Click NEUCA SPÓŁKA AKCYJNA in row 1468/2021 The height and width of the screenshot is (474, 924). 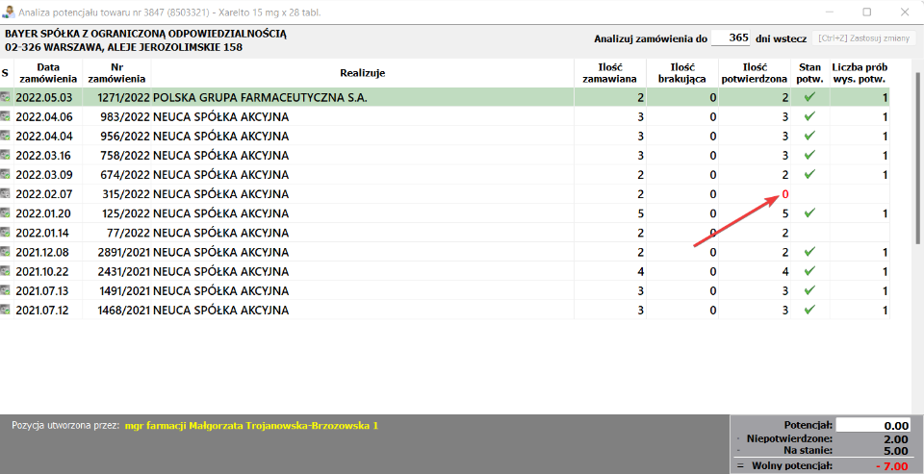click(221, 310)
